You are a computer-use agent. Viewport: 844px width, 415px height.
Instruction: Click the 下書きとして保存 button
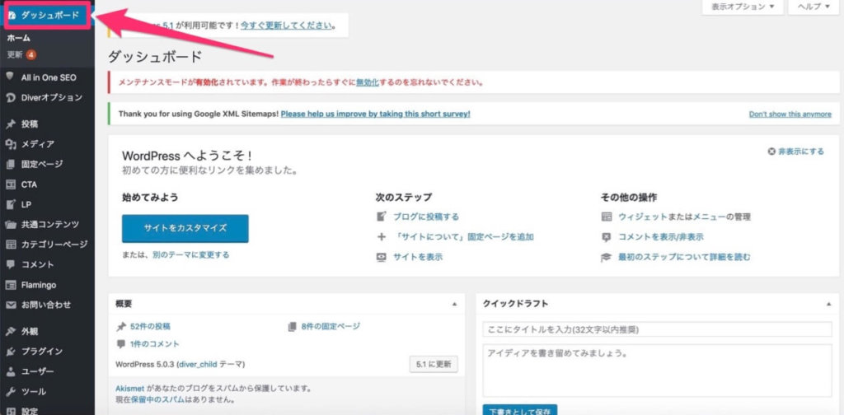pyautogui.click(x=520, y=410)
